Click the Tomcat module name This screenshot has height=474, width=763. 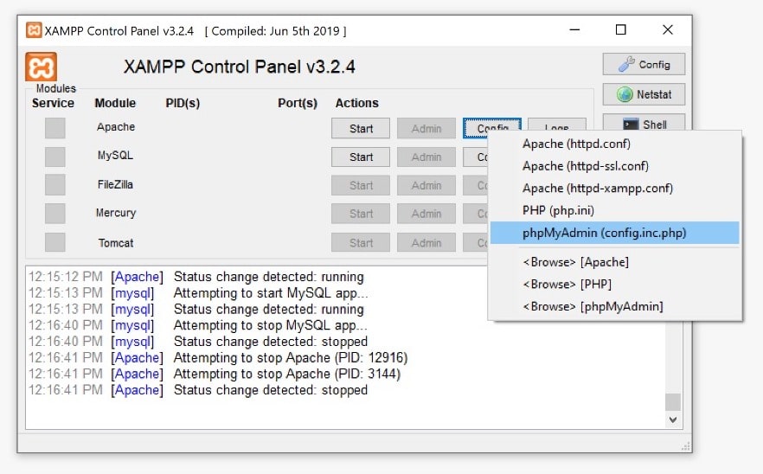[116, 243]
